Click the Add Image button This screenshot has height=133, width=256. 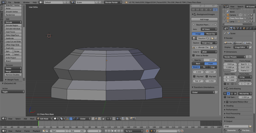[x=204, y=19]
